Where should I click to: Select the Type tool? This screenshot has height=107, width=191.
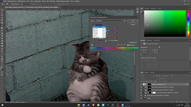[x=2, y=51]
